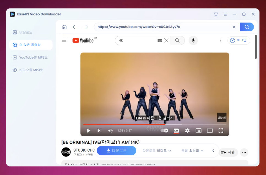Open the STUDIO CHOOM channel avatar
The height and width of the screenshot is (175, 266).
(x=66, y=152)
